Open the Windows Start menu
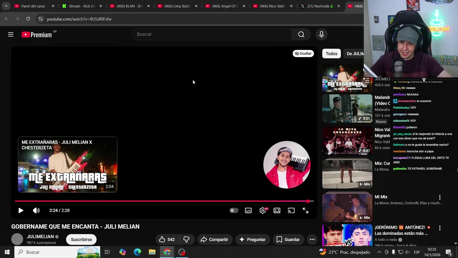This screenshot has width=458, height=258. [x=7, y=252]
